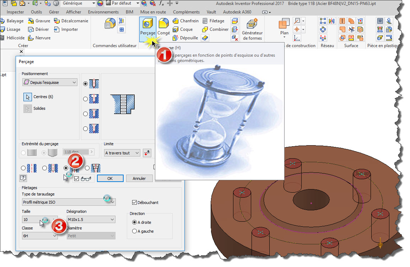The image size is (410, 267).
Task: Toggle the Débouchant checkbox
Action: pyautogui.click(x=134, y=203)
